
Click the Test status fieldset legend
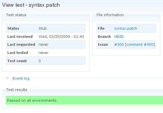(x=16, y=15)
